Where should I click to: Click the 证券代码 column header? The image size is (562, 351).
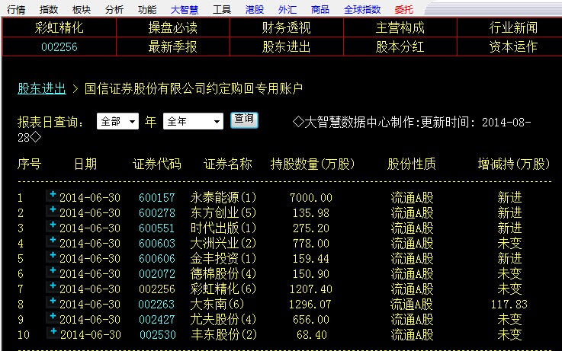point(156,164)
